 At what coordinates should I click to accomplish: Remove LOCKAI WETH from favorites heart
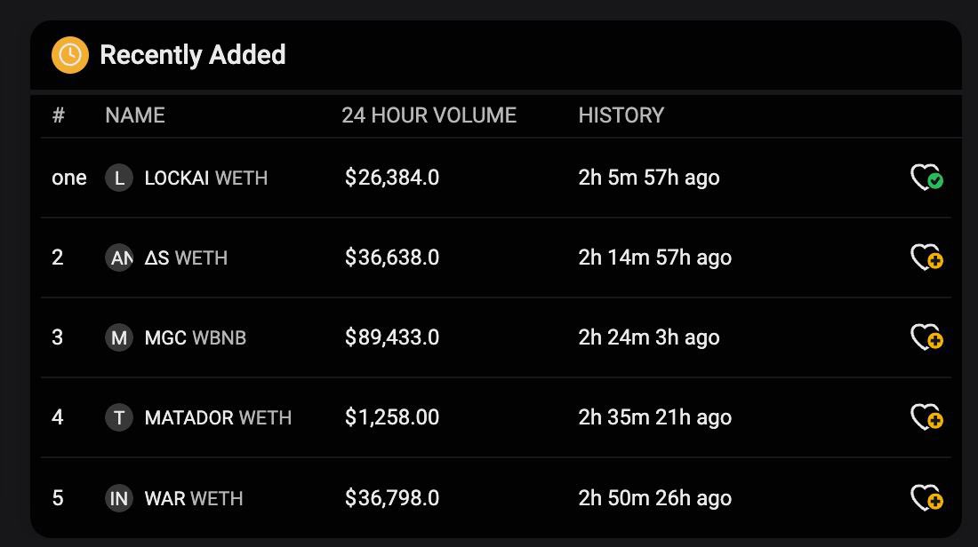926,178
